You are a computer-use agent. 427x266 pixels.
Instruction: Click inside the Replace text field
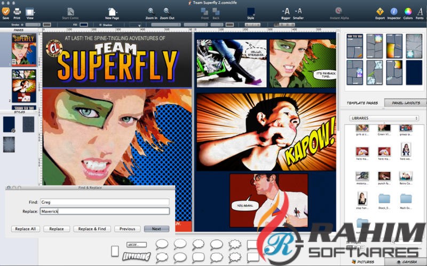point(105,211)
